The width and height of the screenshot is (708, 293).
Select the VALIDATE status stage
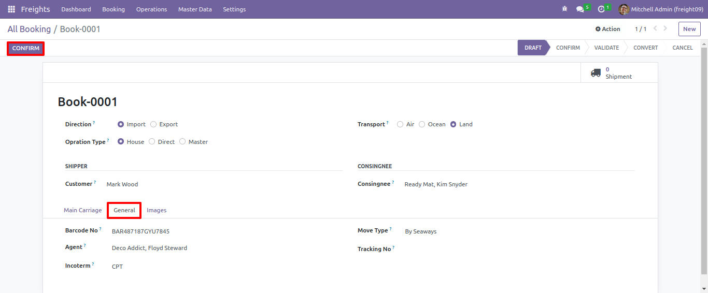click(x=606, y=48)
